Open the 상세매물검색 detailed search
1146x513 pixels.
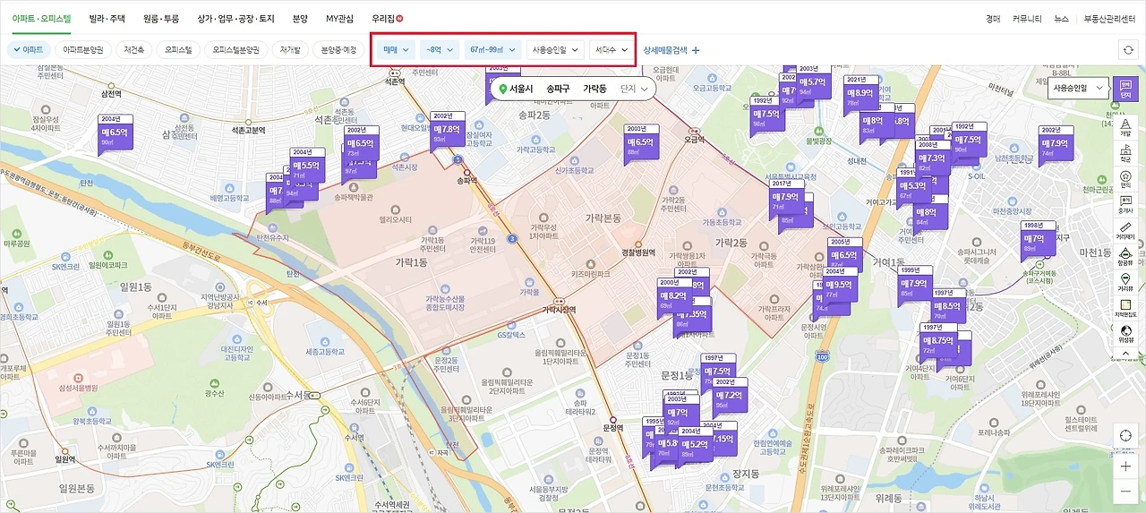(671, 50)
